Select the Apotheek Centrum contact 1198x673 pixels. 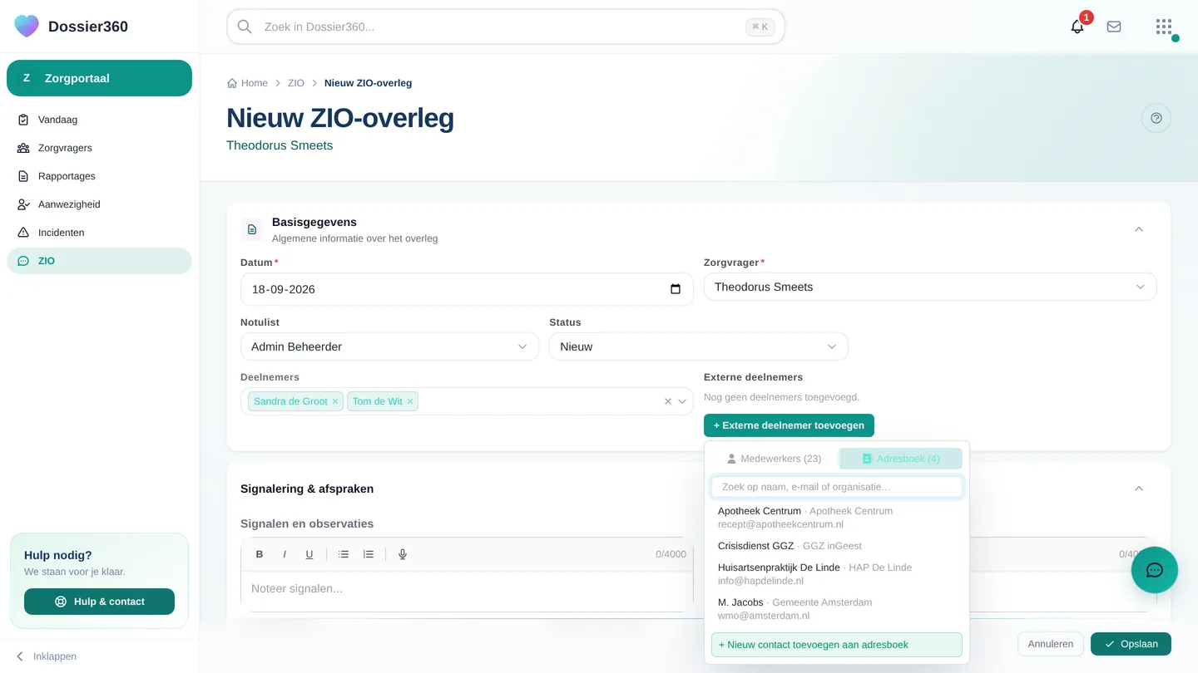837,518
